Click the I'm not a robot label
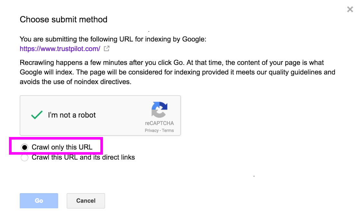Viewport: 360px width, 224px height. (x=72, y=115)
